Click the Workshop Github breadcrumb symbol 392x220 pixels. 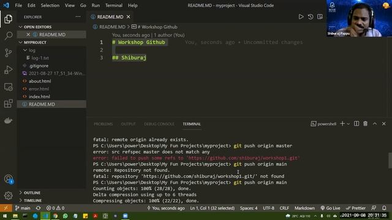click(154, 27)
